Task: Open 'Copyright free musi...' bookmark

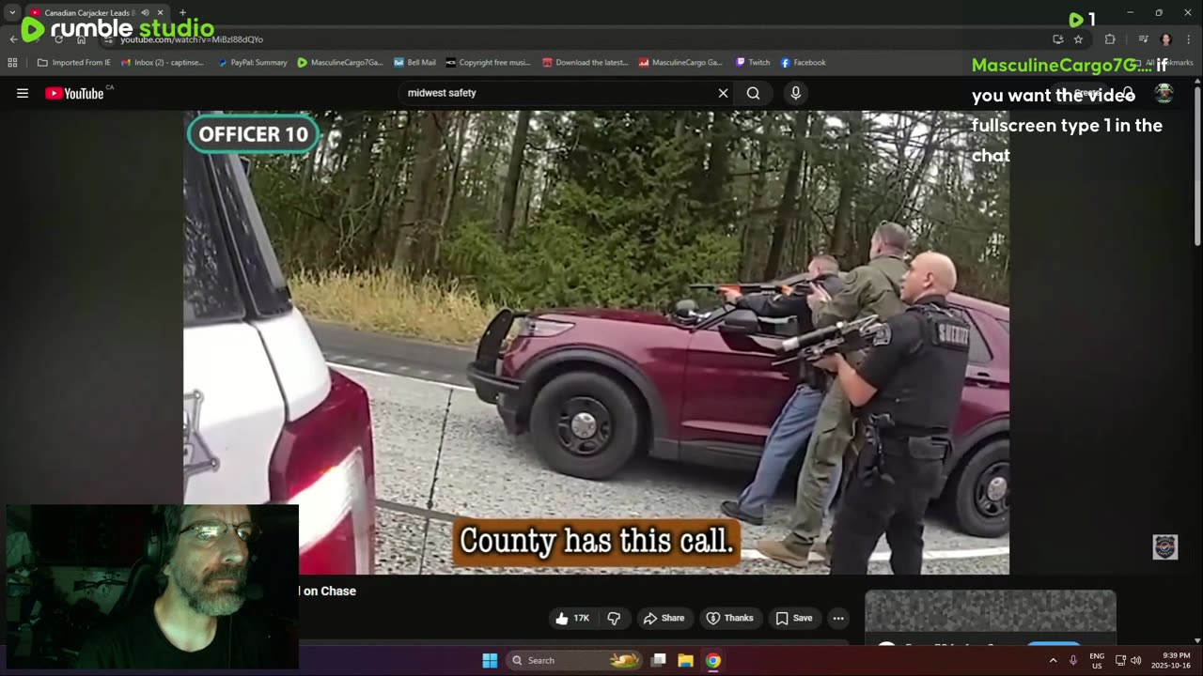Action: (x=489, y=63)
